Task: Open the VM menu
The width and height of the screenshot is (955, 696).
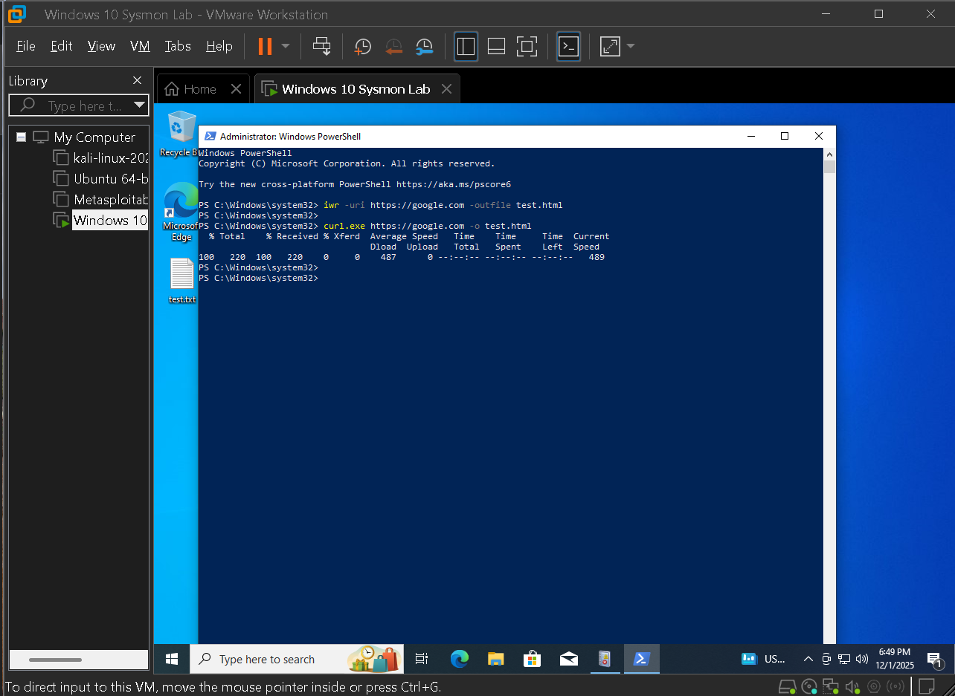Action: (x=140, y=45)
